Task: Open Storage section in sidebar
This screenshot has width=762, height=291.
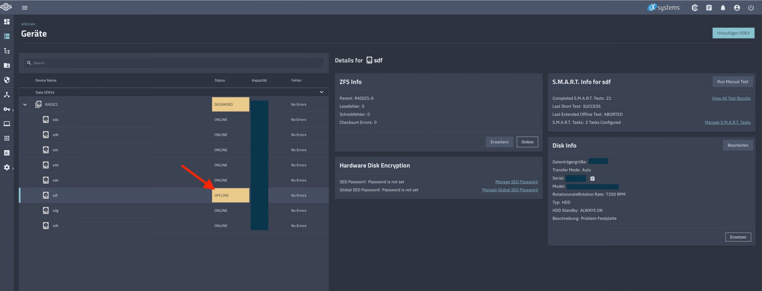Action: click(x=7, y=36)
